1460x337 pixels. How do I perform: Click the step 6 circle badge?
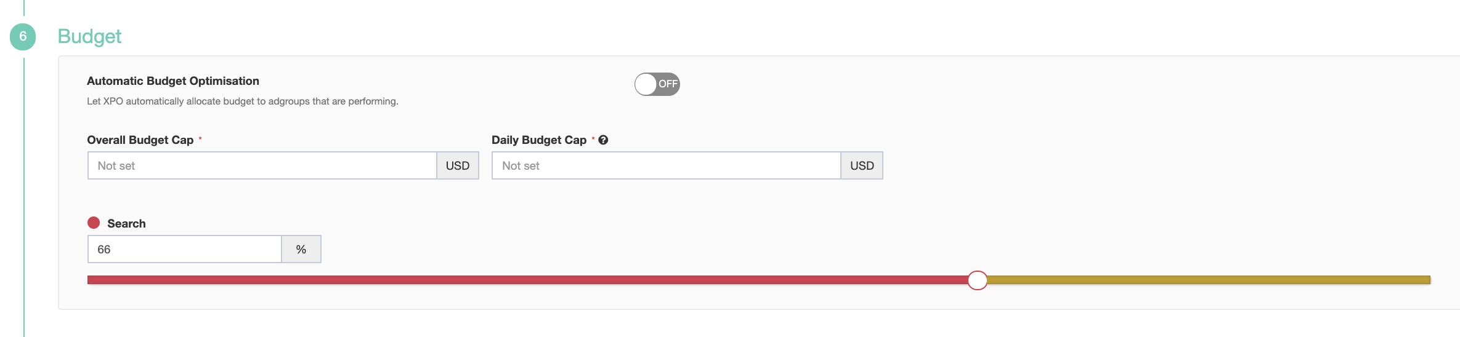click(x=23, y=37)
